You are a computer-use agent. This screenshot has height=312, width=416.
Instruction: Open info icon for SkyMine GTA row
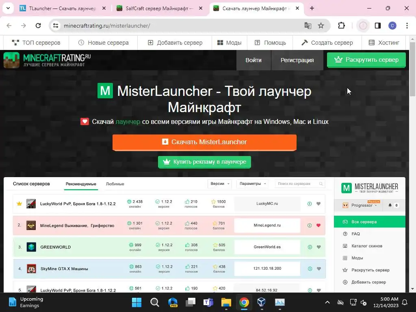click(310, 269)
